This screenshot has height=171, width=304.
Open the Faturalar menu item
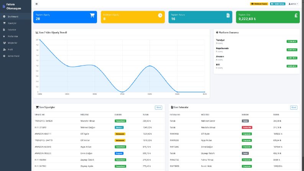click(15, 30)
